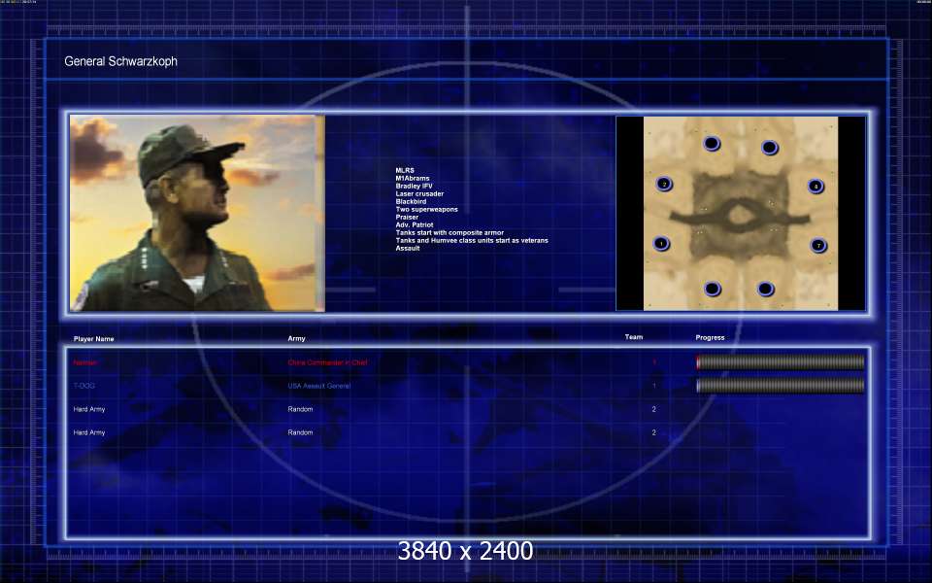
Task: Click the red player's loading progress bar
Action: click(x=780, y=362)
